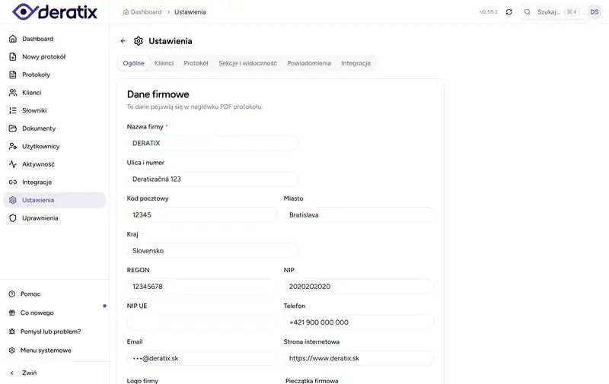Click the Klienci people icon

13,92
